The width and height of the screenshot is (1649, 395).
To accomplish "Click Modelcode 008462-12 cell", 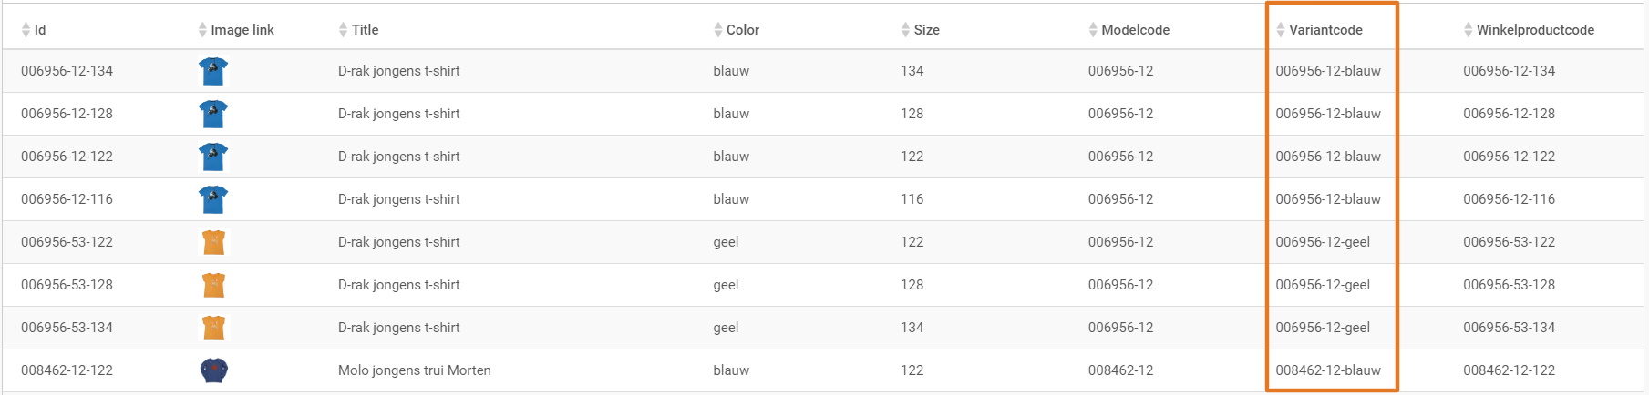I will click(1121, 370).
